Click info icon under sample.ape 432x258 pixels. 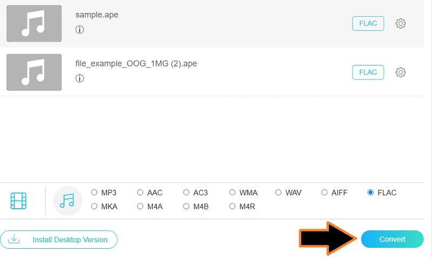point(80,30)
